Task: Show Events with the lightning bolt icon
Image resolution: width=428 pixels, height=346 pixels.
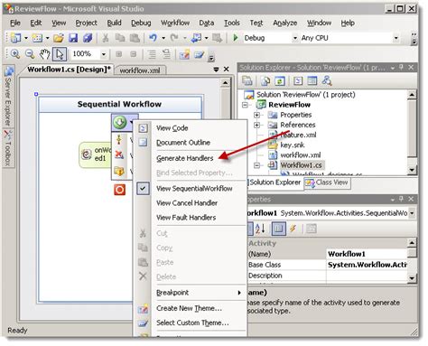Action: click(293, 229)
